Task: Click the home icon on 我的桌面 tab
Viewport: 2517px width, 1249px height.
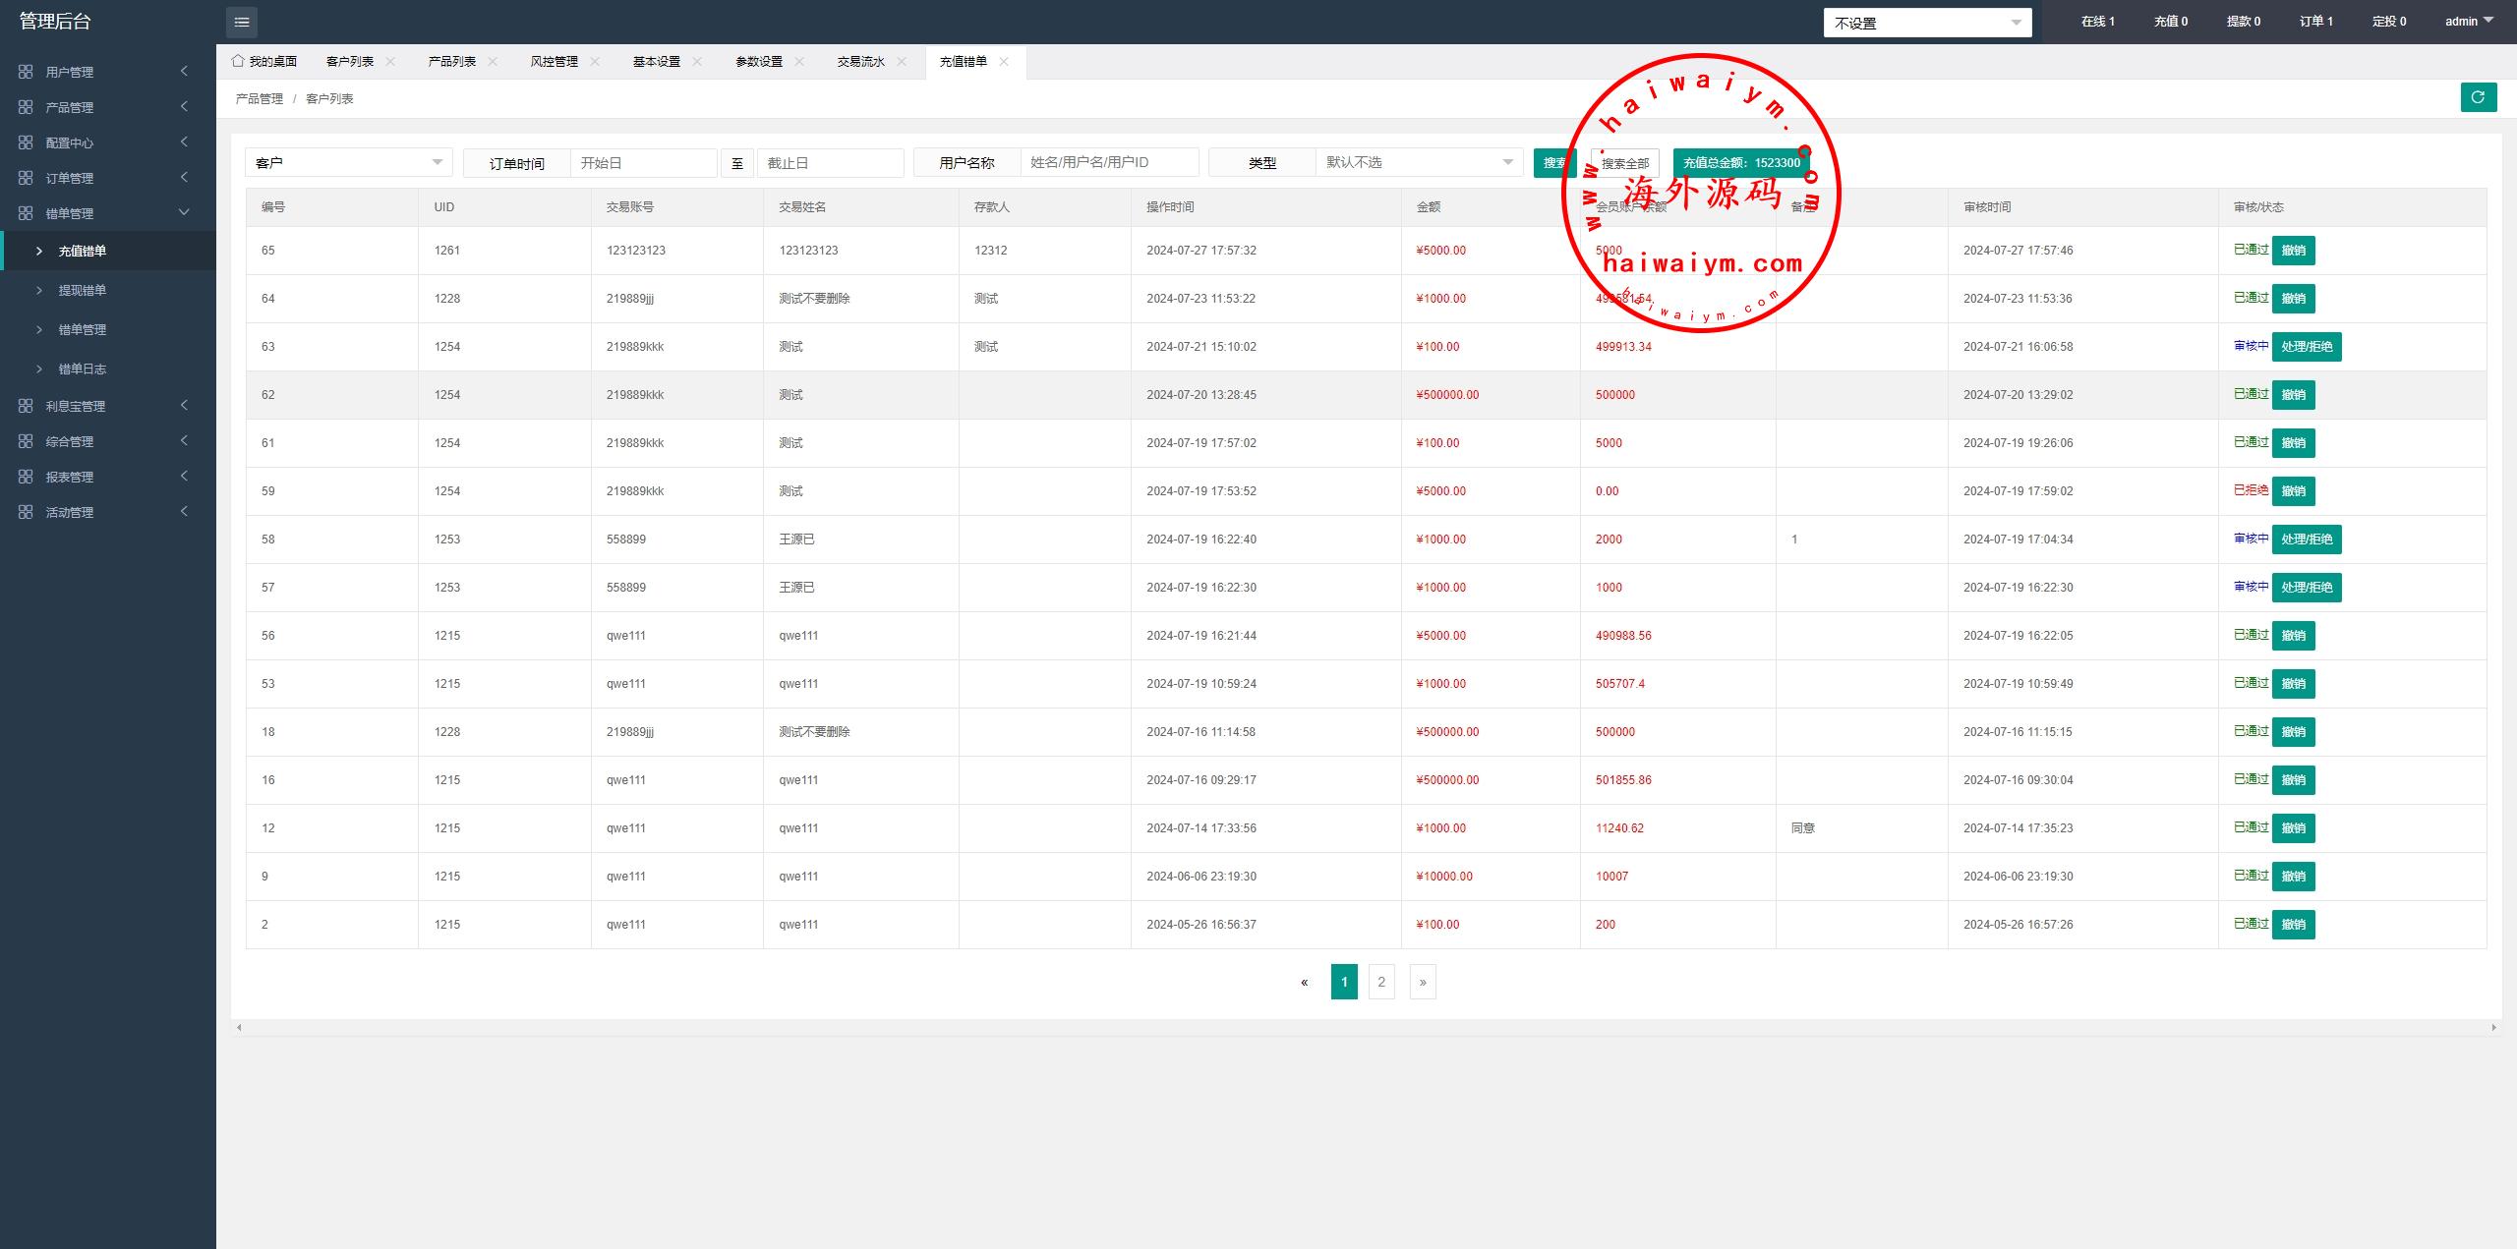Action: point(238,61)
